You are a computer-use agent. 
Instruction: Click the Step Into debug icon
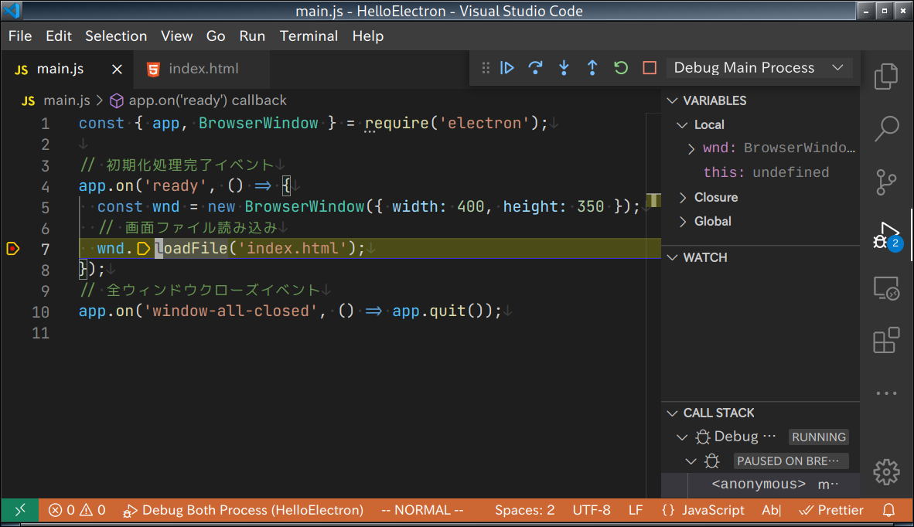tap(564, 68)
